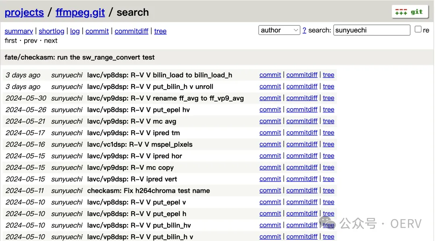
Task: Open the tree navigation link in header
Action: [160, 31]
